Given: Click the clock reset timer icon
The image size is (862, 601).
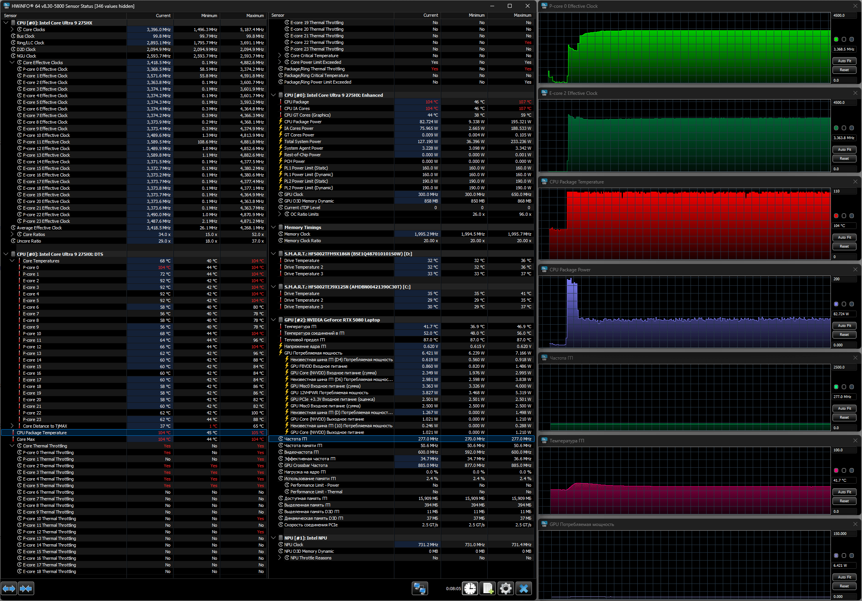Looking at the screenshot, I should pos(470,589).
